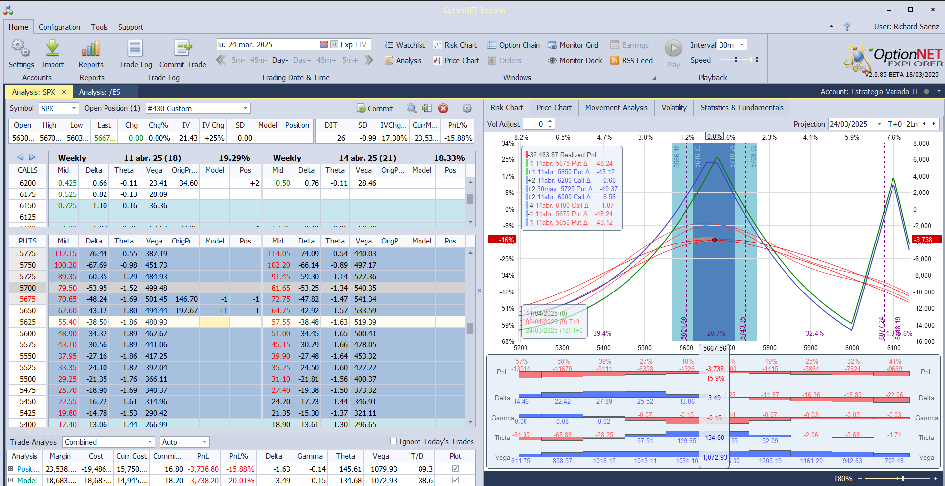Jump forward with the double right arrow

(x=368, y=60)
